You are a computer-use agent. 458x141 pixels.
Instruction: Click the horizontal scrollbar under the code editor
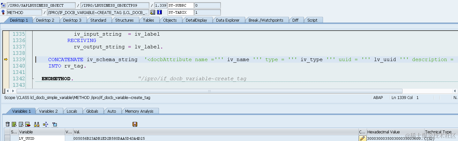[x=209, y=91]
